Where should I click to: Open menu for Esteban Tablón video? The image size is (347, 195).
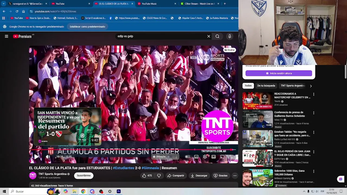pyautogui.click(x=314, y=132)
